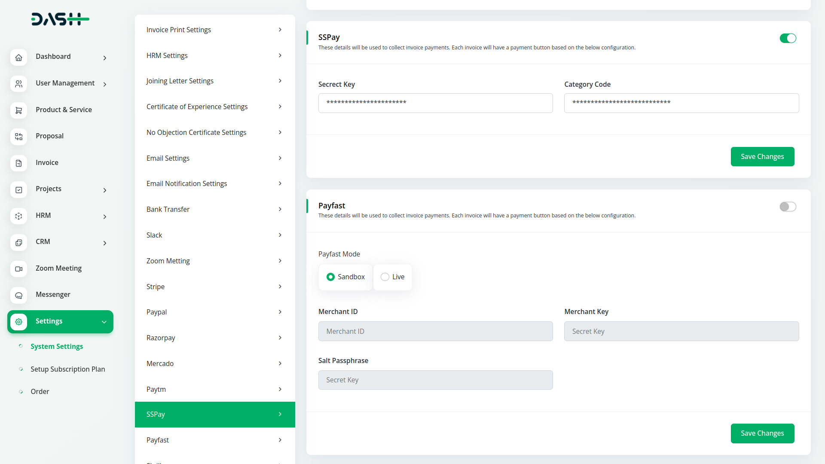Click the Zoom Meeting camera icon
The width and height of the screenshot is (825, 464).
[x=19, y=269]
